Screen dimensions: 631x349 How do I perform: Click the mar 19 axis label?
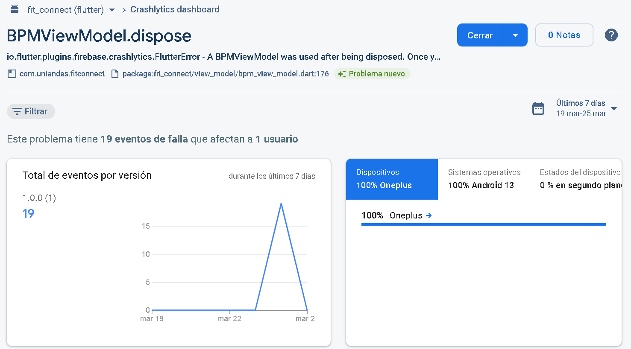click(x=152, y=319)
